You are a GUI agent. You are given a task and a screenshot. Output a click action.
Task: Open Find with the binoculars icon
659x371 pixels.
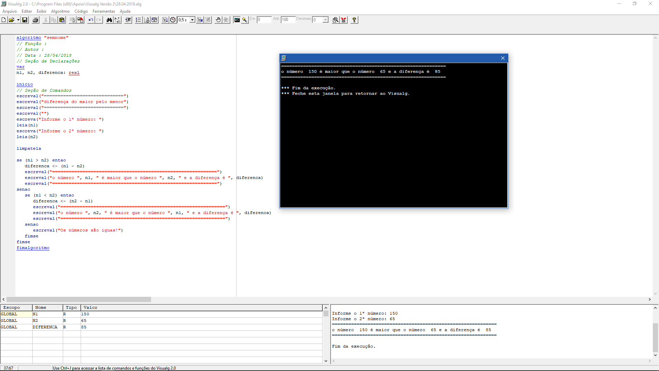109,20
